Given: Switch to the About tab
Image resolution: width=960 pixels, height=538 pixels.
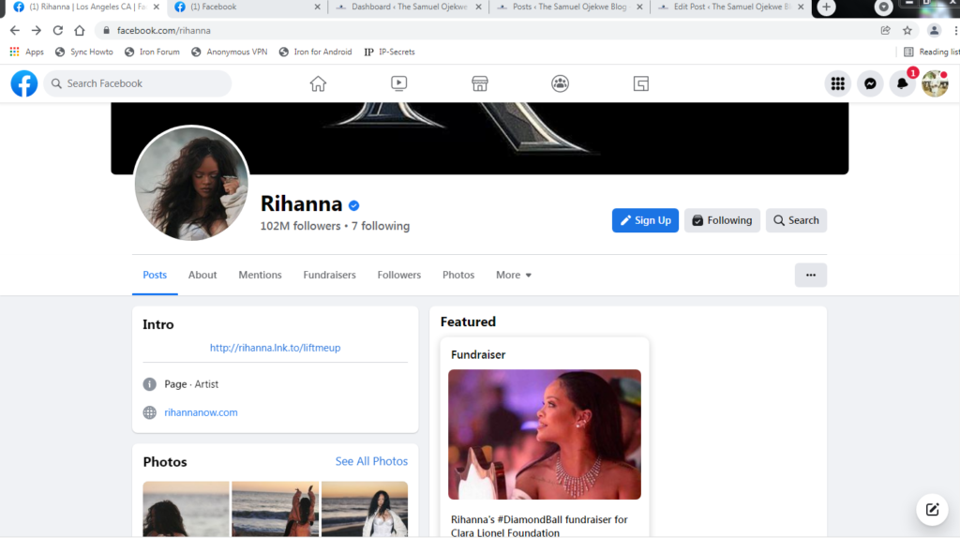Looking at the screenshot, I should click(x=202, y=275).
